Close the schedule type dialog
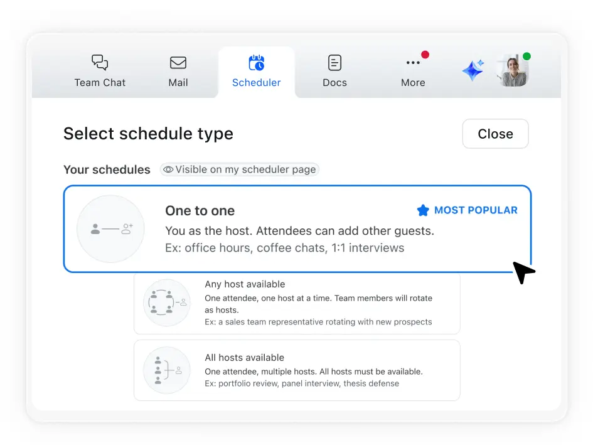Screen dimensions: 593x445 [495, 134]
